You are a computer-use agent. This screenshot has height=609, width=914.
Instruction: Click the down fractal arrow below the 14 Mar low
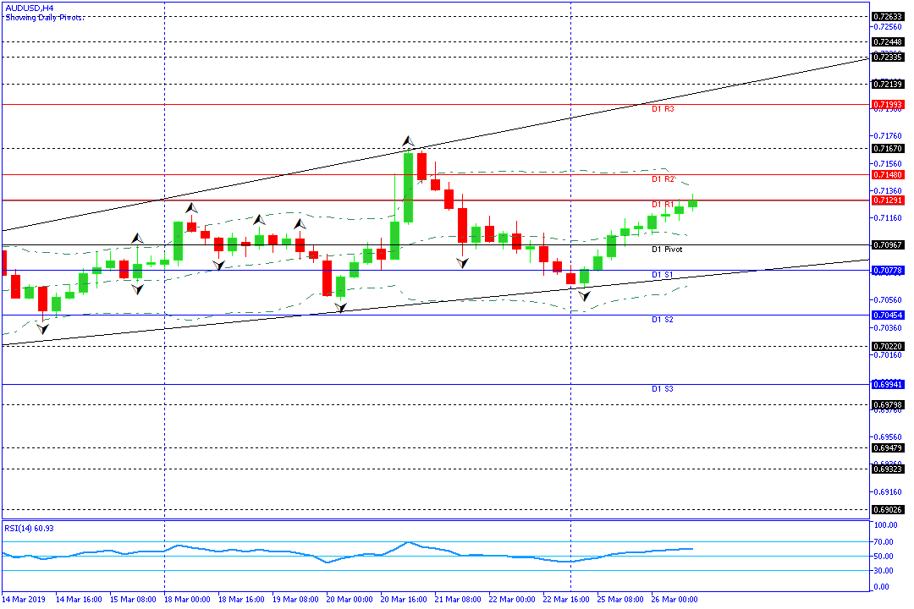42,327
